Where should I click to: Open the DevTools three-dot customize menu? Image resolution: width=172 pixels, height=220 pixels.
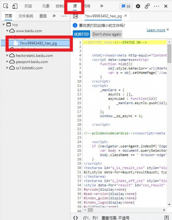[157, 6]
